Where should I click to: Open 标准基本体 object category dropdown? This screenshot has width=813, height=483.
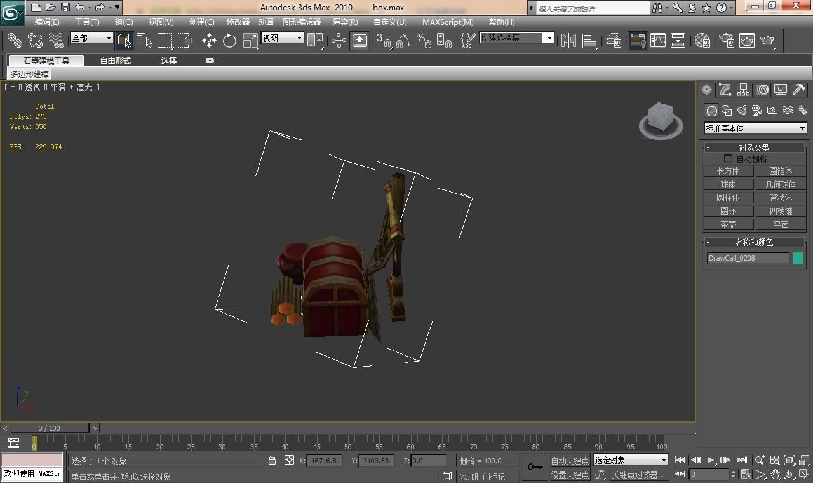click(x=755, y=128)
